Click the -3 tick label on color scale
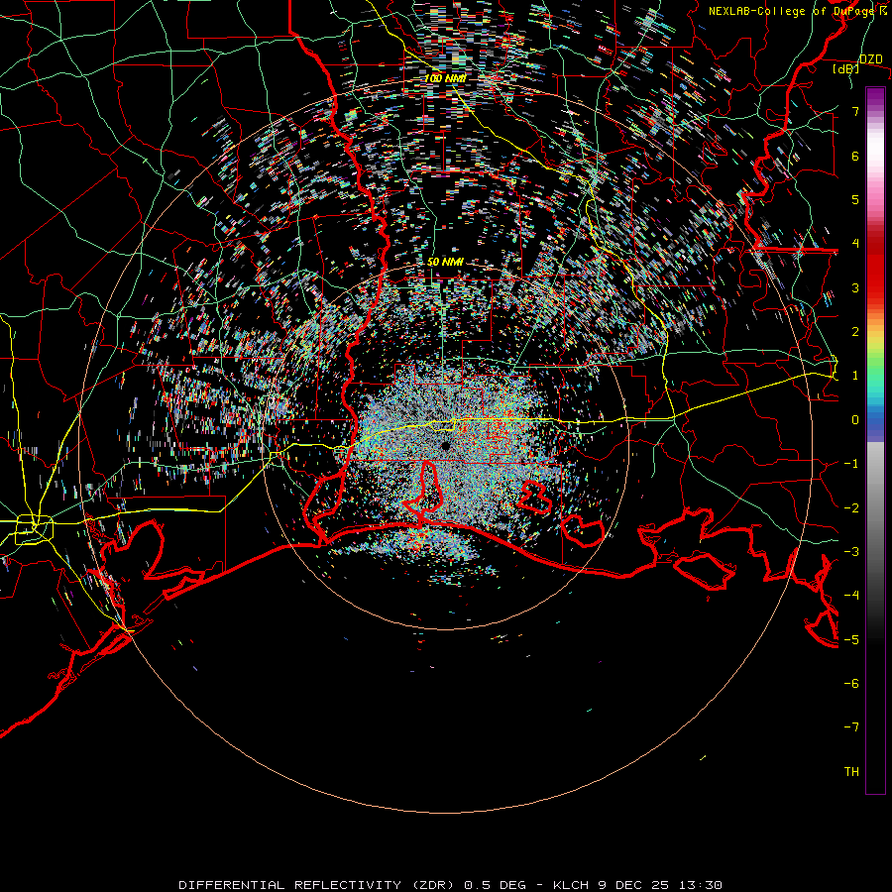Screen dimensions: 892x892 [x=851, y=552]
